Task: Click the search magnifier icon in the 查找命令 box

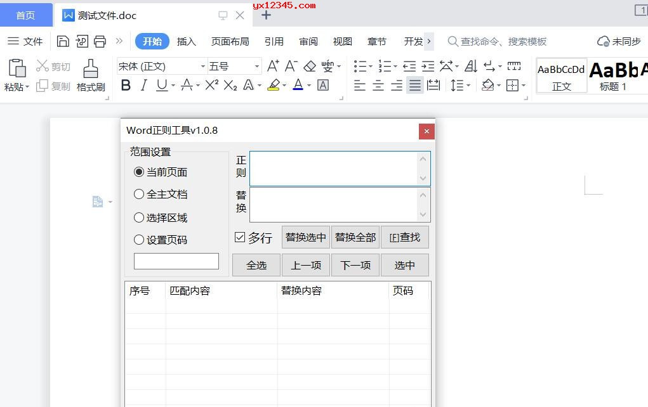Action: [453, 41]
